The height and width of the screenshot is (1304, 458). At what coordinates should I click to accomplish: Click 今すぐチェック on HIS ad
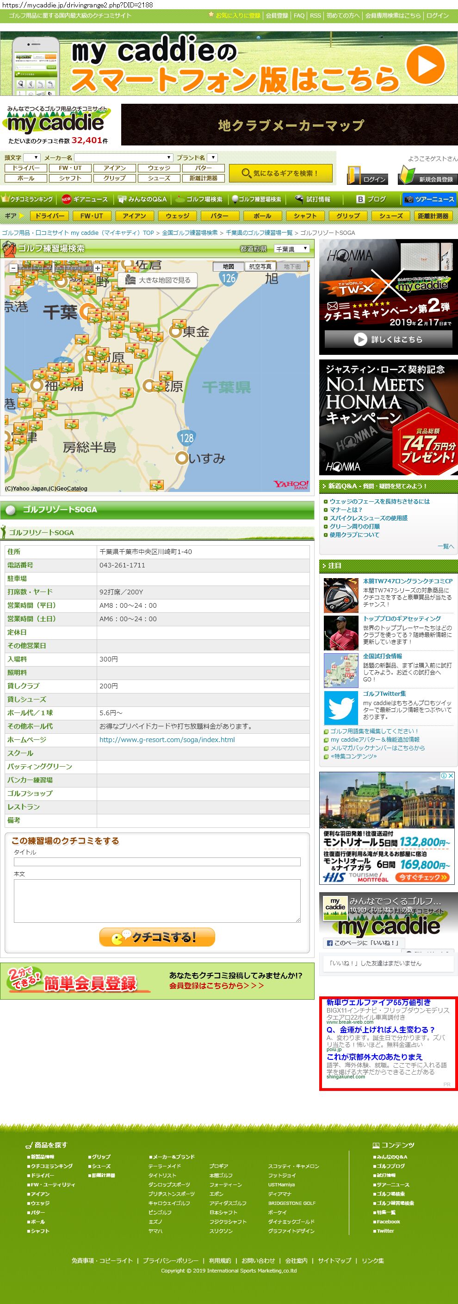coord(422,877)
